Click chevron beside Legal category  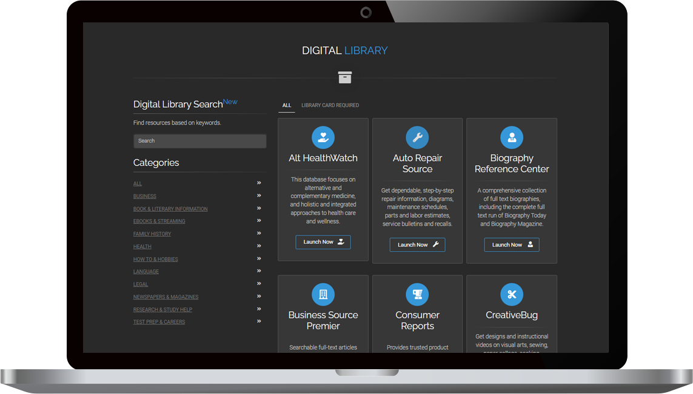coord(259,283)
